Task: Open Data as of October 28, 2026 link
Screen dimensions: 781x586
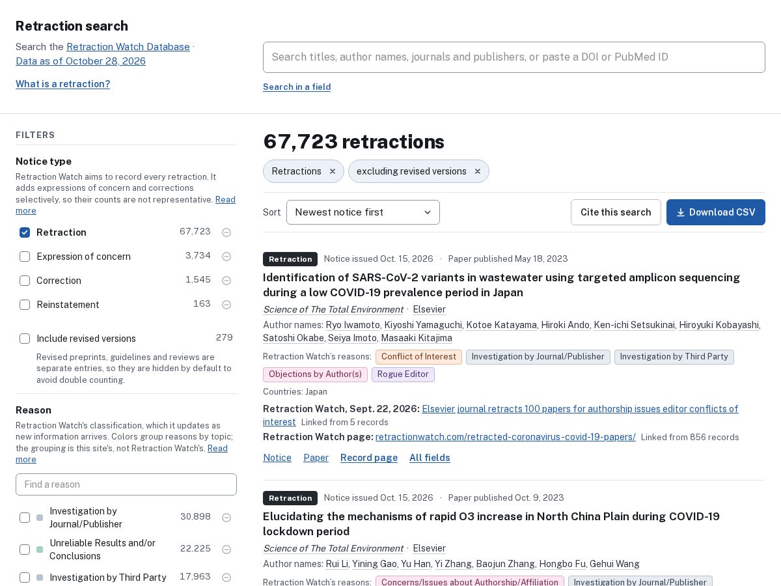Action: [x=81, y=61]
